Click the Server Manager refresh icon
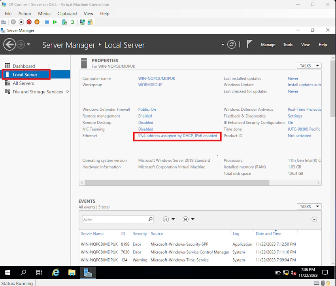Viewport: 336px width, 286px height. coord(232,45)
